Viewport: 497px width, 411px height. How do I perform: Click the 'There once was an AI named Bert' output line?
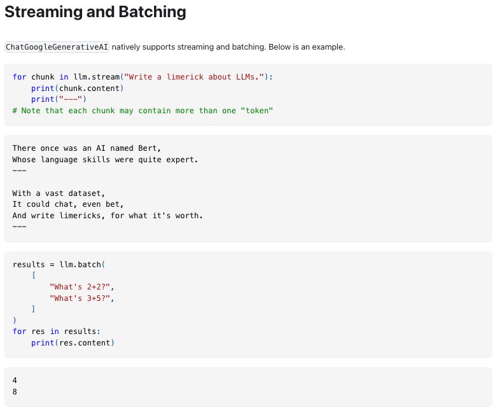[x=87, y=148]
